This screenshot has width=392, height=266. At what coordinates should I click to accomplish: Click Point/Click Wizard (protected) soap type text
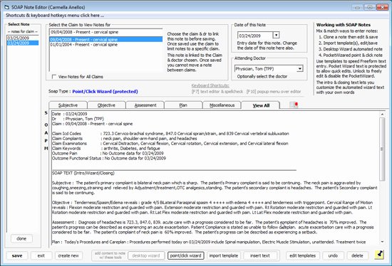(105, 91)
